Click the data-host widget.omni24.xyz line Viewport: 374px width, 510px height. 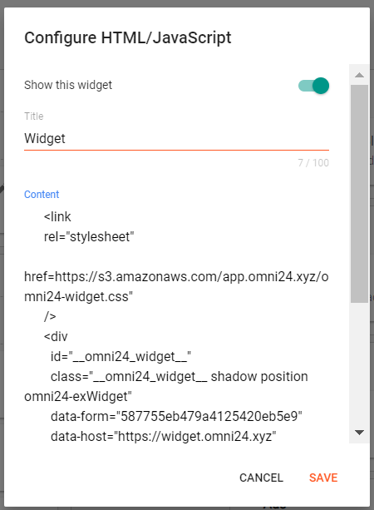(x=164, y=436)
